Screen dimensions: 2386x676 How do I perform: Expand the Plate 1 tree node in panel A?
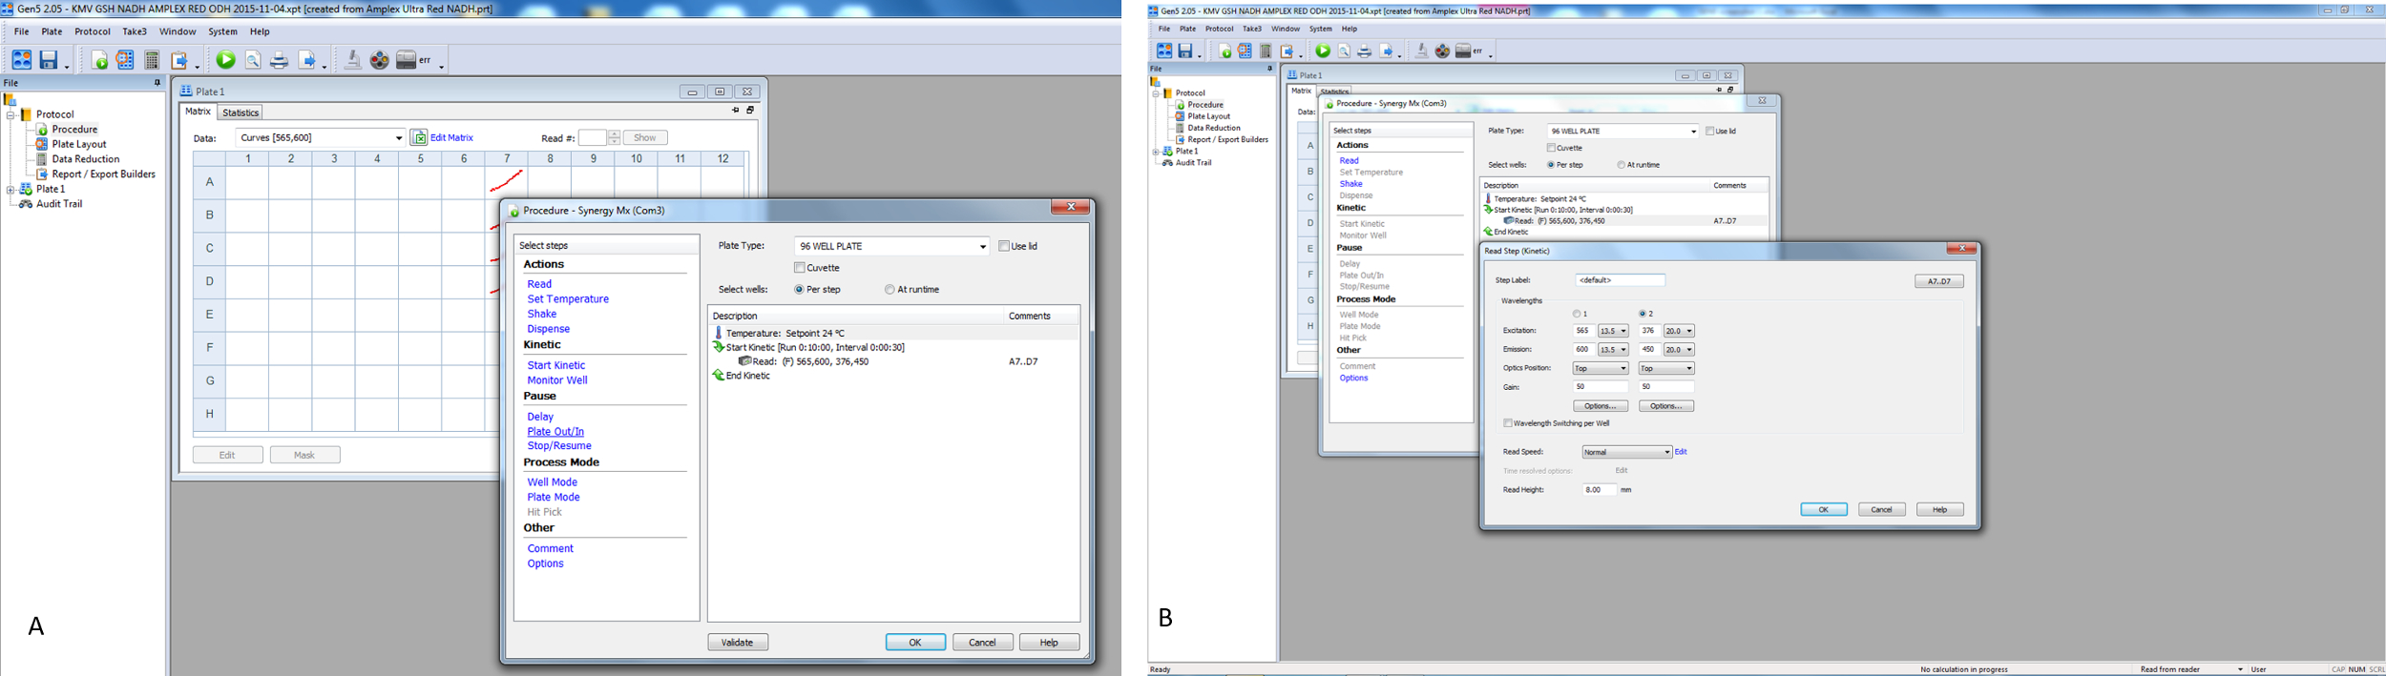click(x=10, y=190)
